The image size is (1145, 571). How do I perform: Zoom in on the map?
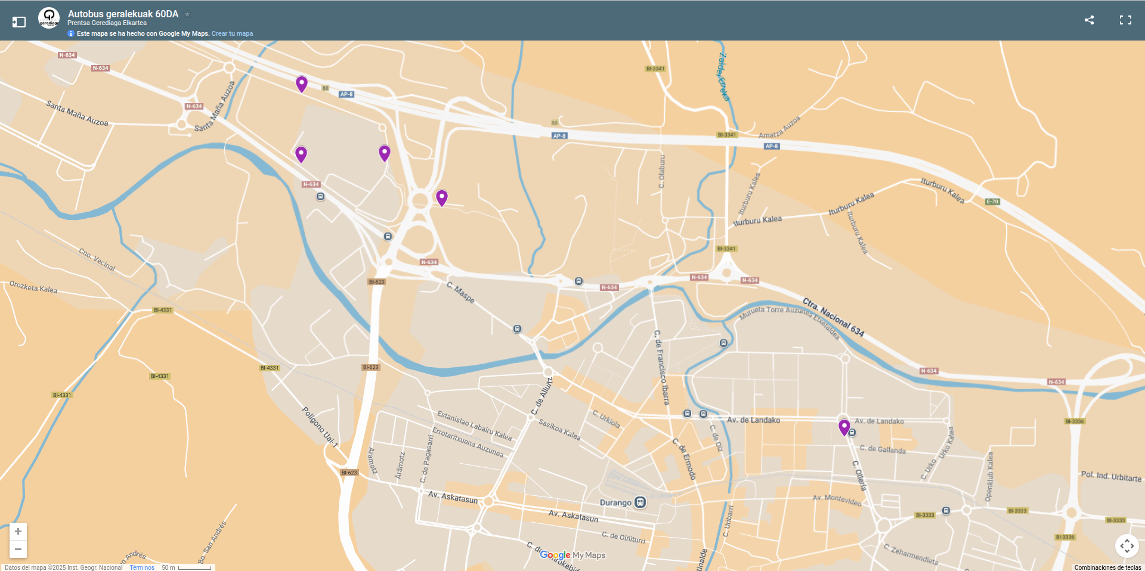18,531
